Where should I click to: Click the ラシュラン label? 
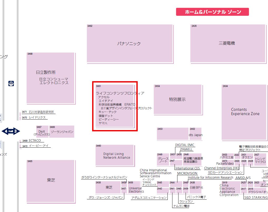[x=186, y=201]
